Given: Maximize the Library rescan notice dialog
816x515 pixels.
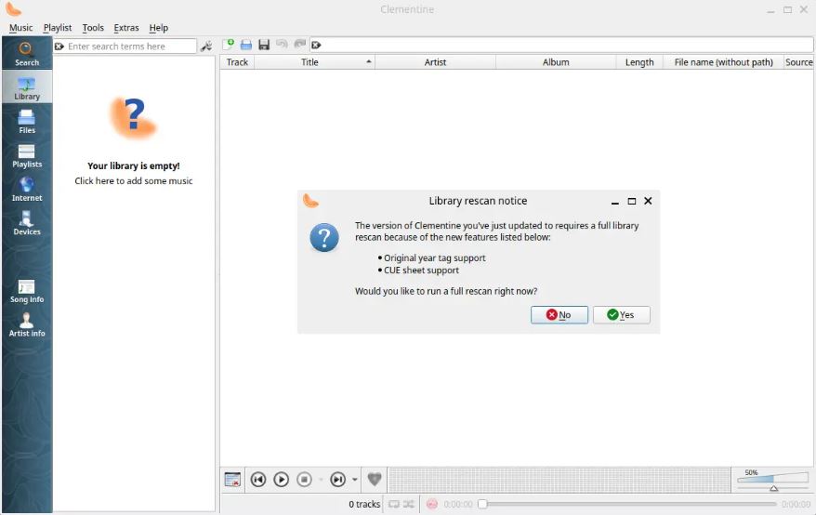Looking at the screenshot, I should click(x=632, y=201).
